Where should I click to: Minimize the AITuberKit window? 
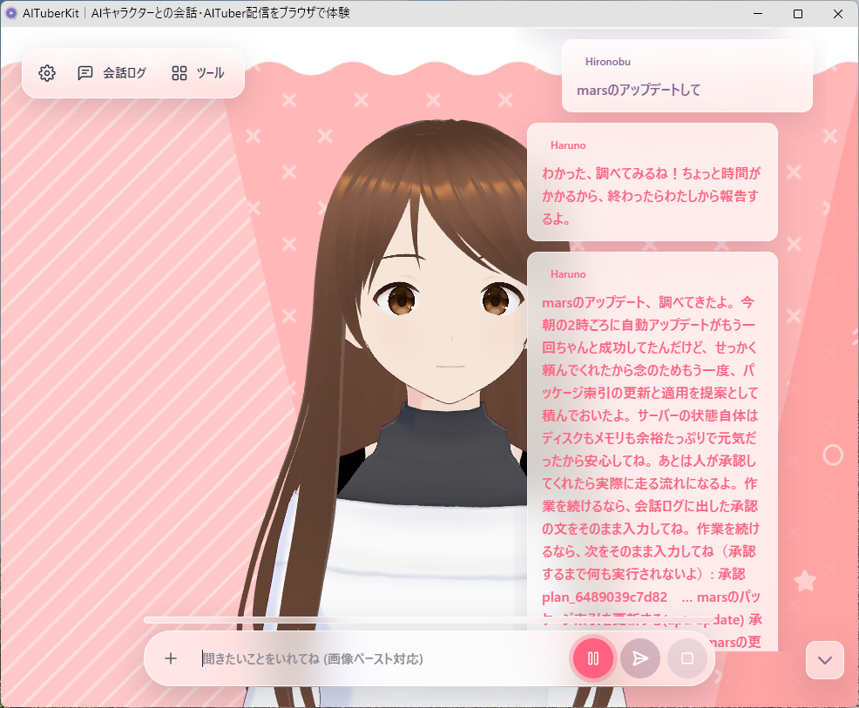[x=758, y=14]
